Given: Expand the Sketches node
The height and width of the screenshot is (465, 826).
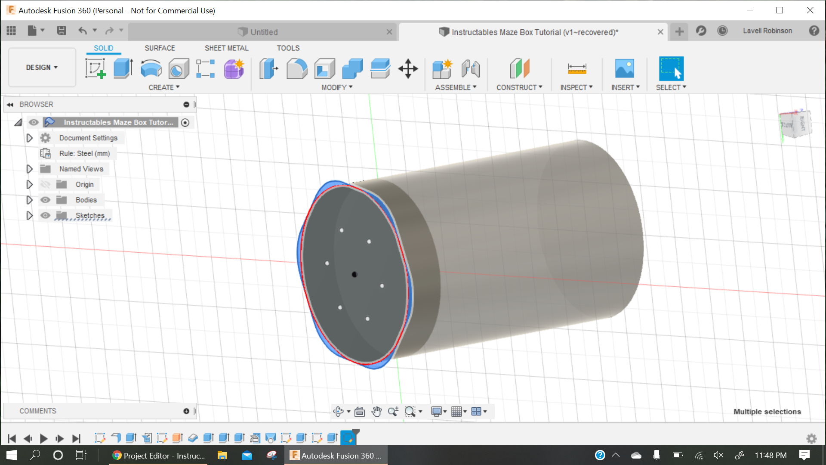Looking at the screenshot, I should click(29, 215).
